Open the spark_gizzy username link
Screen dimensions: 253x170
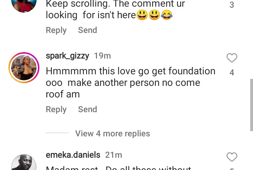coord(67,56)
